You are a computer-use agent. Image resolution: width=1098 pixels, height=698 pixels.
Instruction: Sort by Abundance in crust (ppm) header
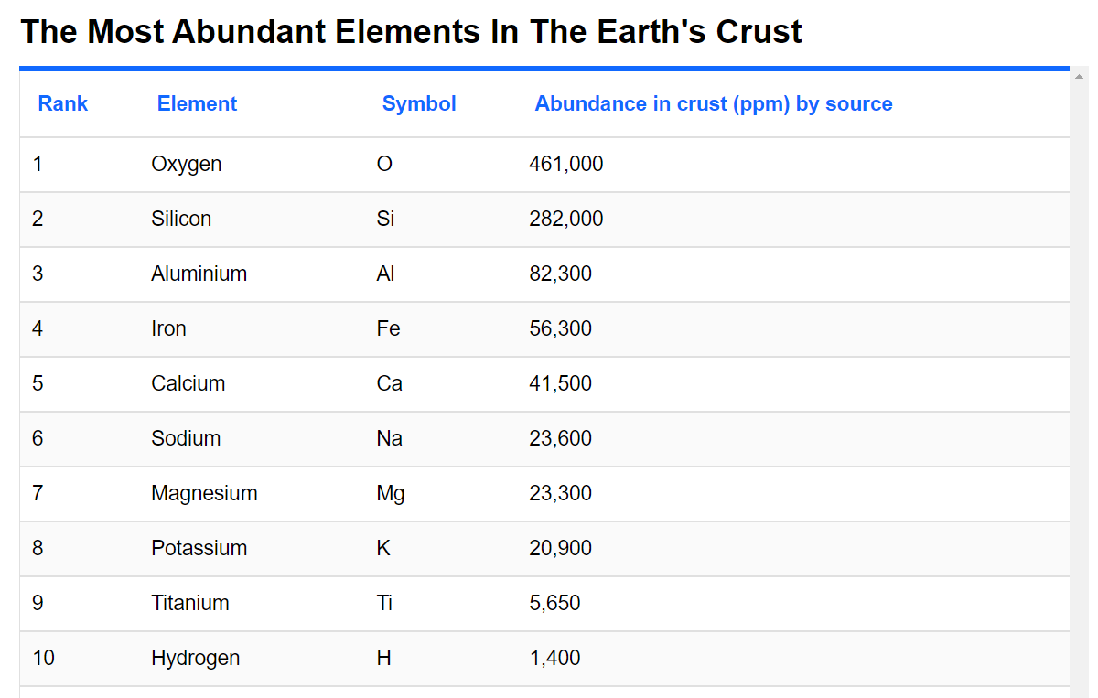tap(714, 104)
